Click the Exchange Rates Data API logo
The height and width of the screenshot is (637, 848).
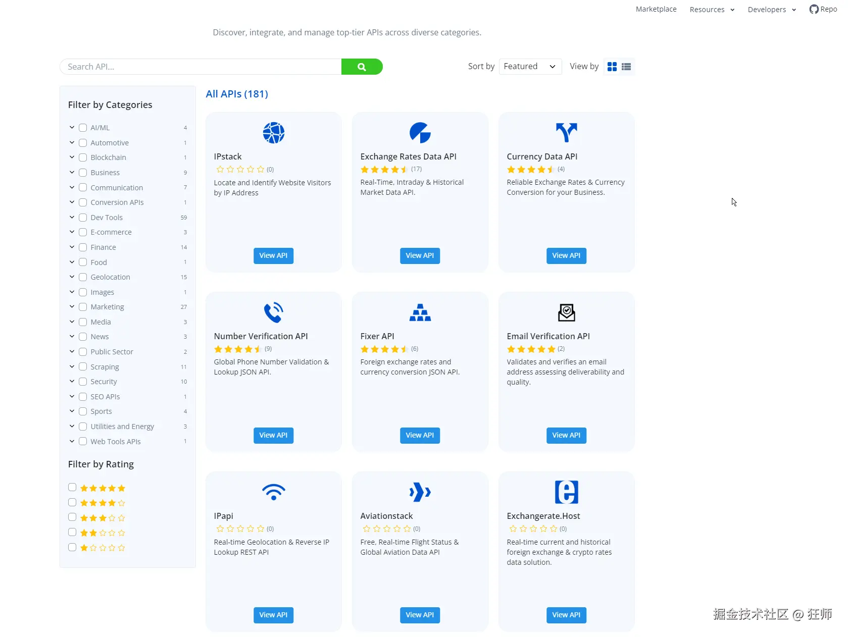pos(420,133)
